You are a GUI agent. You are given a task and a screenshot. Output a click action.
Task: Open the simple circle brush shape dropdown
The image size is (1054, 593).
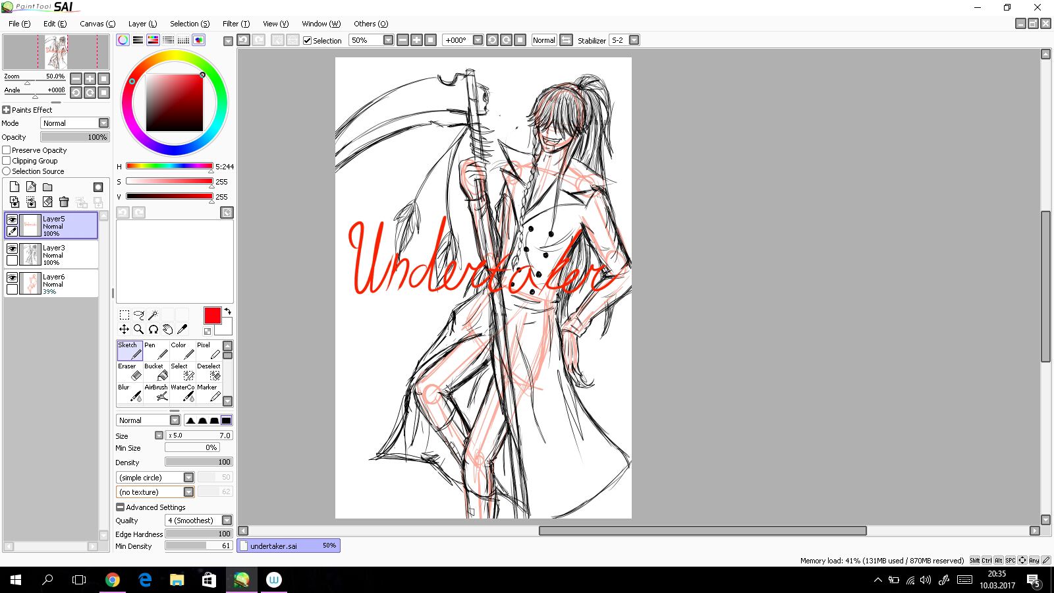(x=155, y=478)
